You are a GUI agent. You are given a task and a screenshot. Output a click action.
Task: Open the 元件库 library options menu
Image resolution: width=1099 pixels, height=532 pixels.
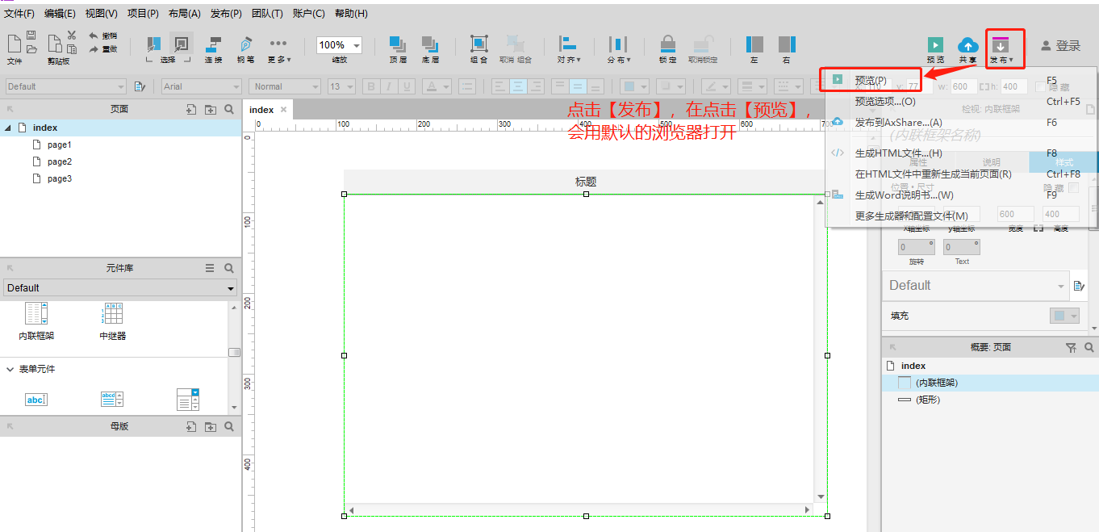coord(210,268)
